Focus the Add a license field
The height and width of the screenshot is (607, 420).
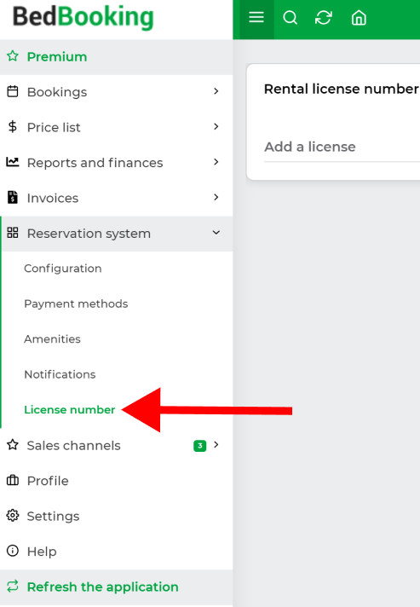point(342,147)
